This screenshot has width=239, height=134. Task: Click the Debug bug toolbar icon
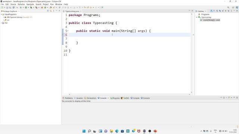point(21,7)
